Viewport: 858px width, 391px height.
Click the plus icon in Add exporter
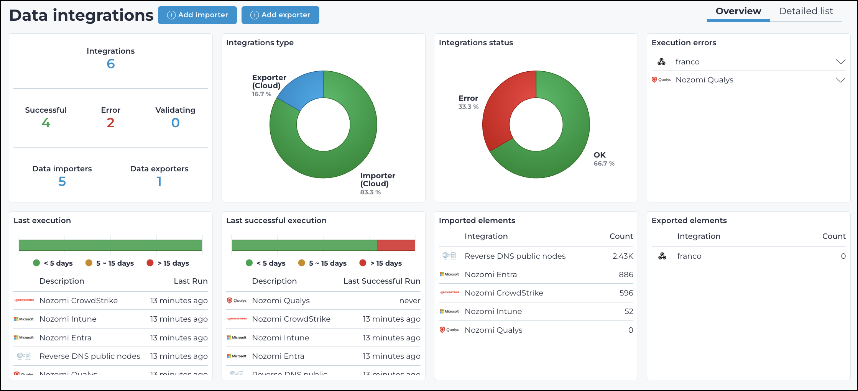click(x=255, y=15)
